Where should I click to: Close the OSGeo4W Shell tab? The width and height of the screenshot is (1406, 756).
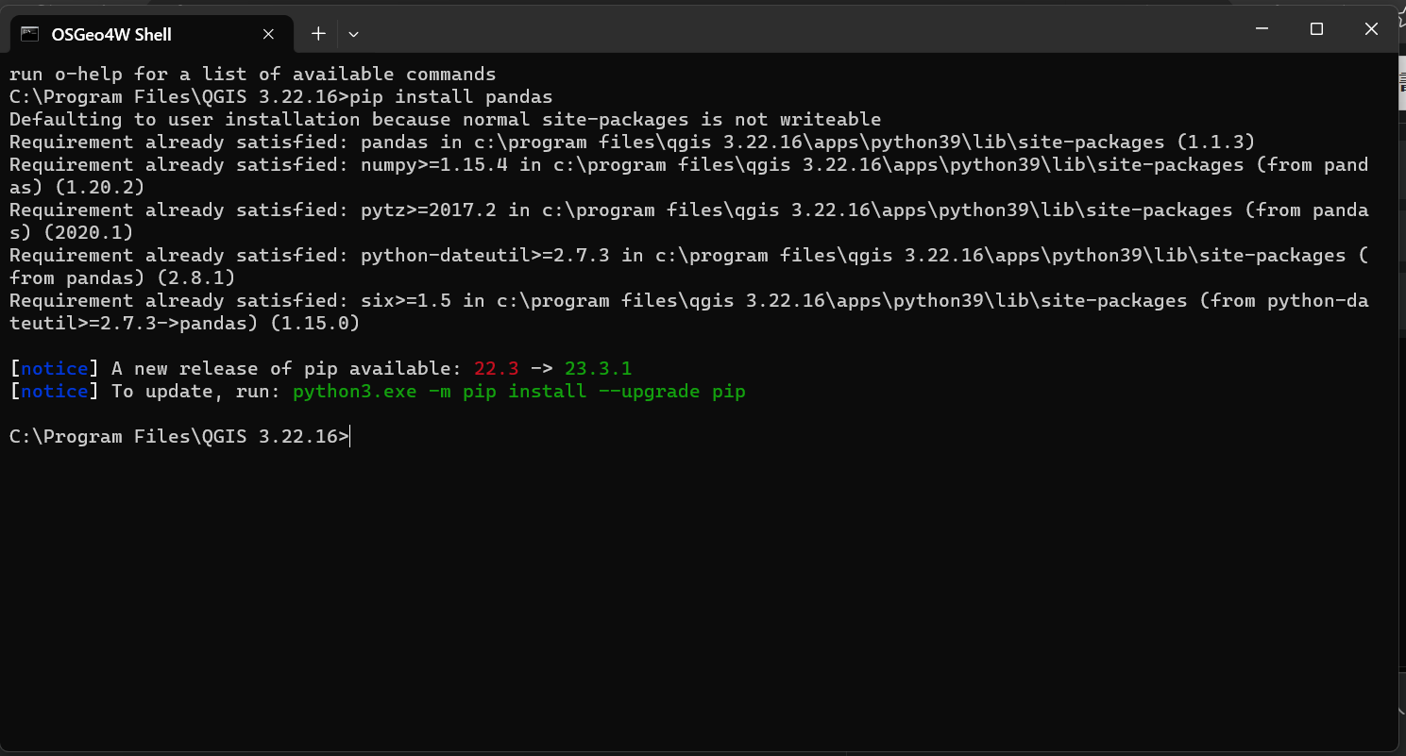pos(267,34)
